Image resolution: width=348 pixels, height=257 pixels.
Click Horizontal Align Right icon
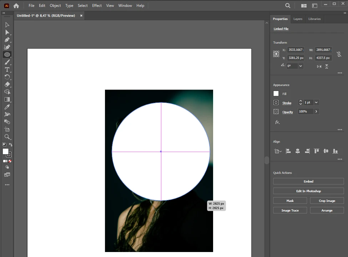tap(307, 151)
